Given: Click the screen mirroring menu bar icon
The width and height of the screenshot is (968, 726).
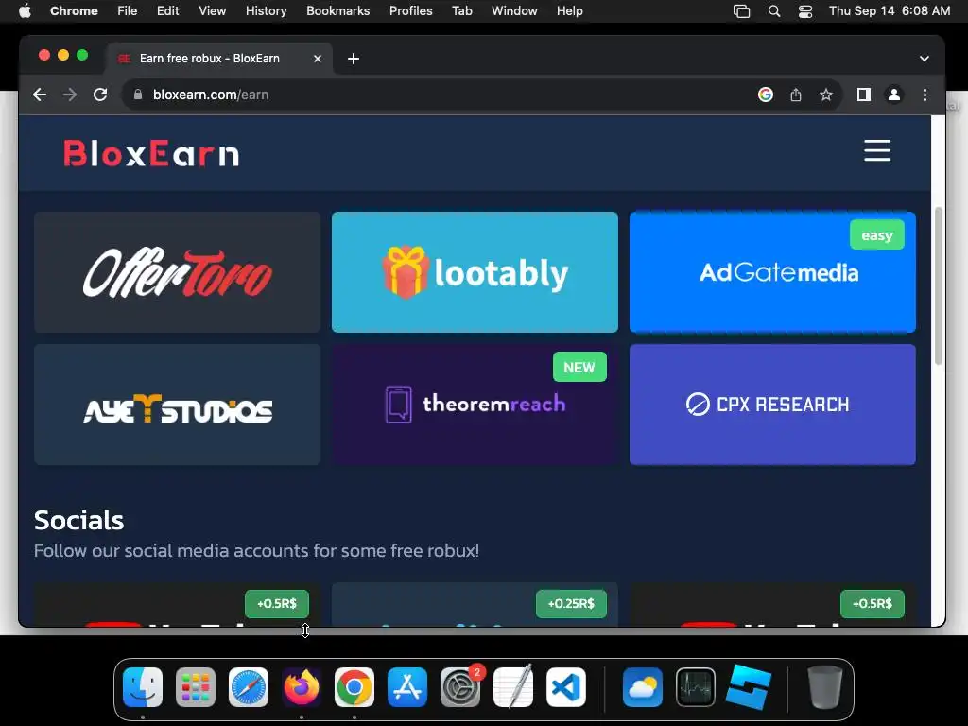Looking at the screenshot, I should pyautogui.click(x=741, y=11).
